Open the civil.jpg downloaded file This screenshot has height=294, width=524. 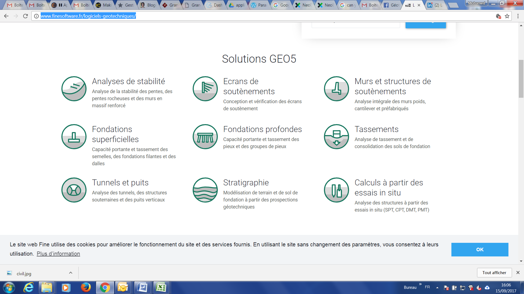[24, 274]
